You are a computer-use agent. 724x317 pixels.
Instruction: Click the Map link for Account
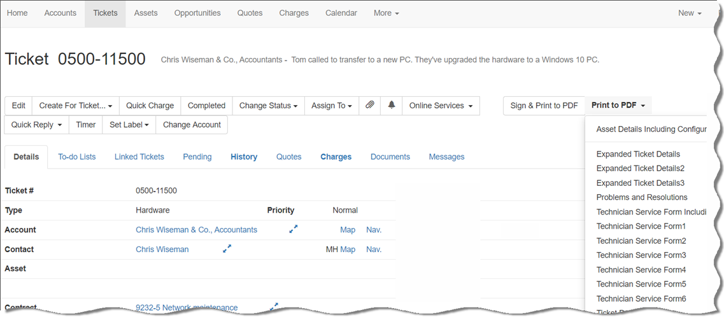tap(348, 230)
